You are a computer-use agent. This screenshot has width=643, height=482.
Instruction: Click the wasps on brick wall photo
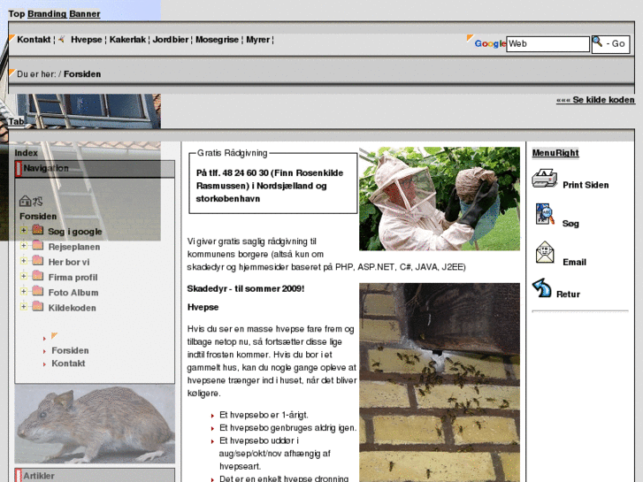click(x=440, y=382)
